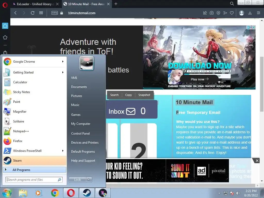Choose Search in the text popup

114,95
